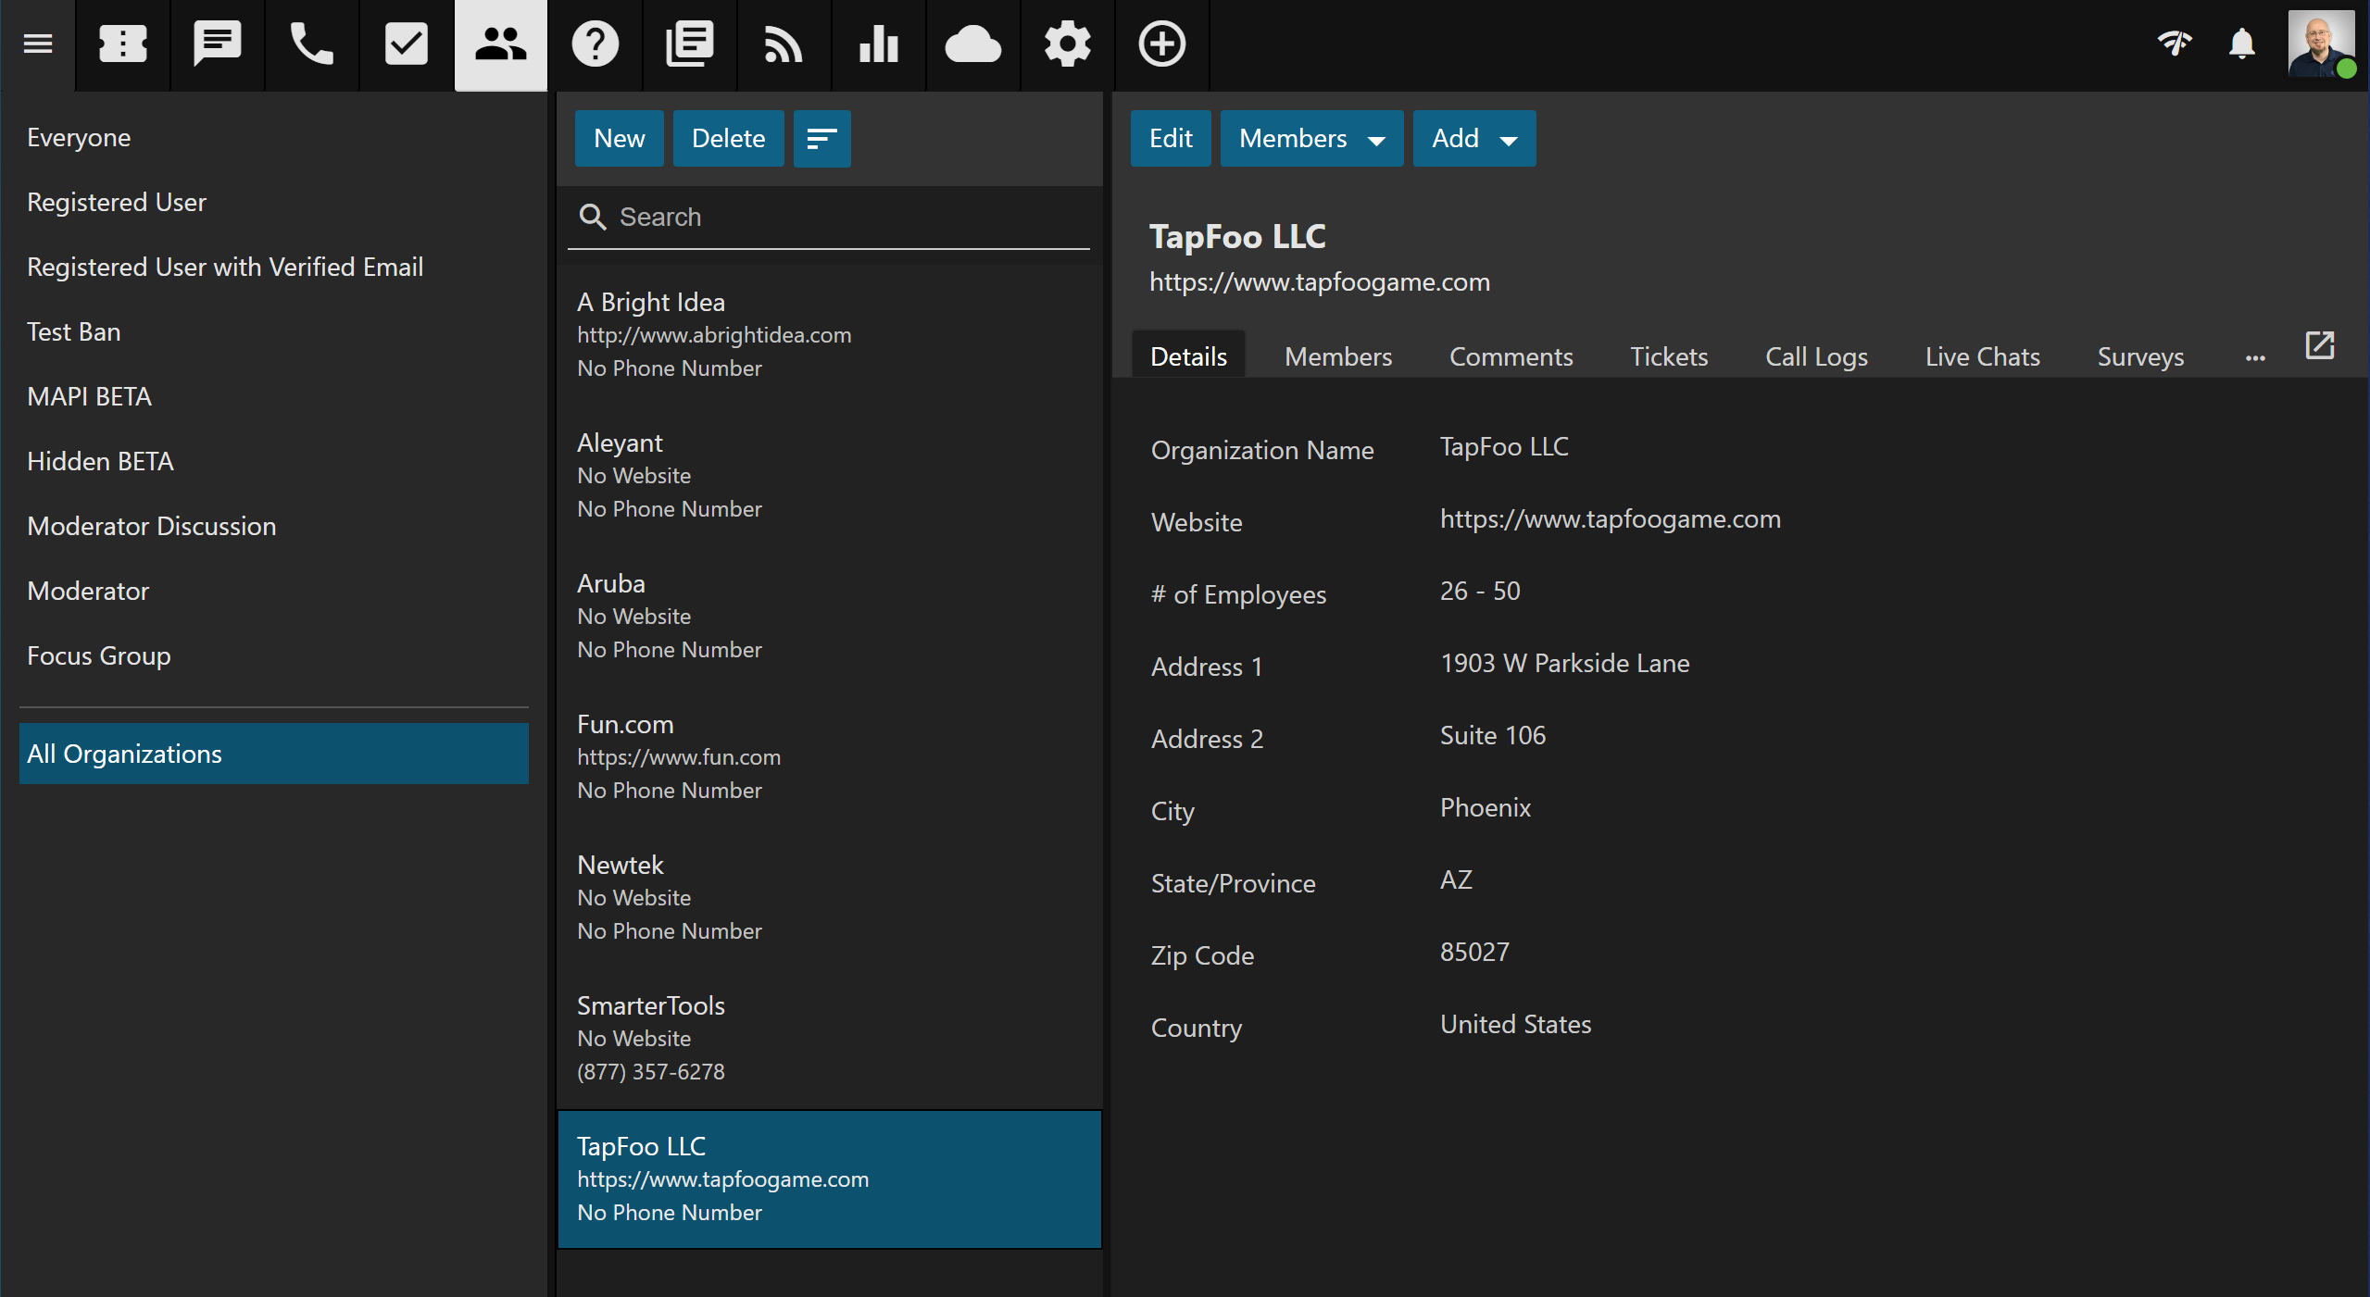Open the Knowledge Base question mark icon
This screenshot has width=2370, height=1297.
[596, 44]
